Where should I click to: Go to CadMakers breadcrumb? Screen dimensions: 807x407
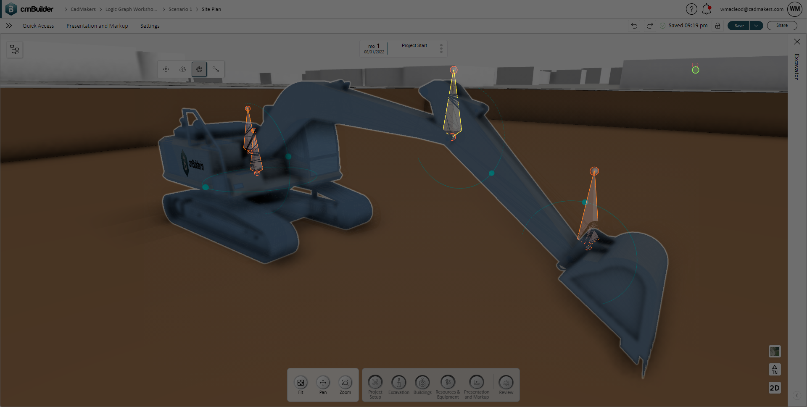83,9
